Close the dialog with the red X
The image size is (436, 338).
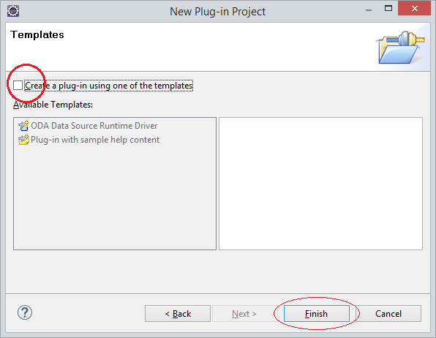(x=414, y=9)
